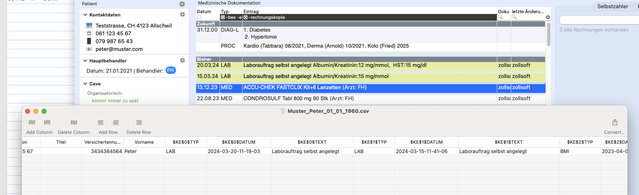Click the FH Behandler badge
Image resolution: width=639 pixels, height=195 pixels.
[x=171, y=71]
